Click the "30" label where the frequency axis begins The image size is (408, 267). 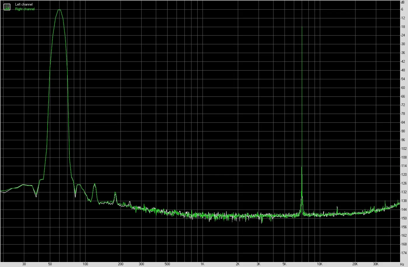[24, 264]
